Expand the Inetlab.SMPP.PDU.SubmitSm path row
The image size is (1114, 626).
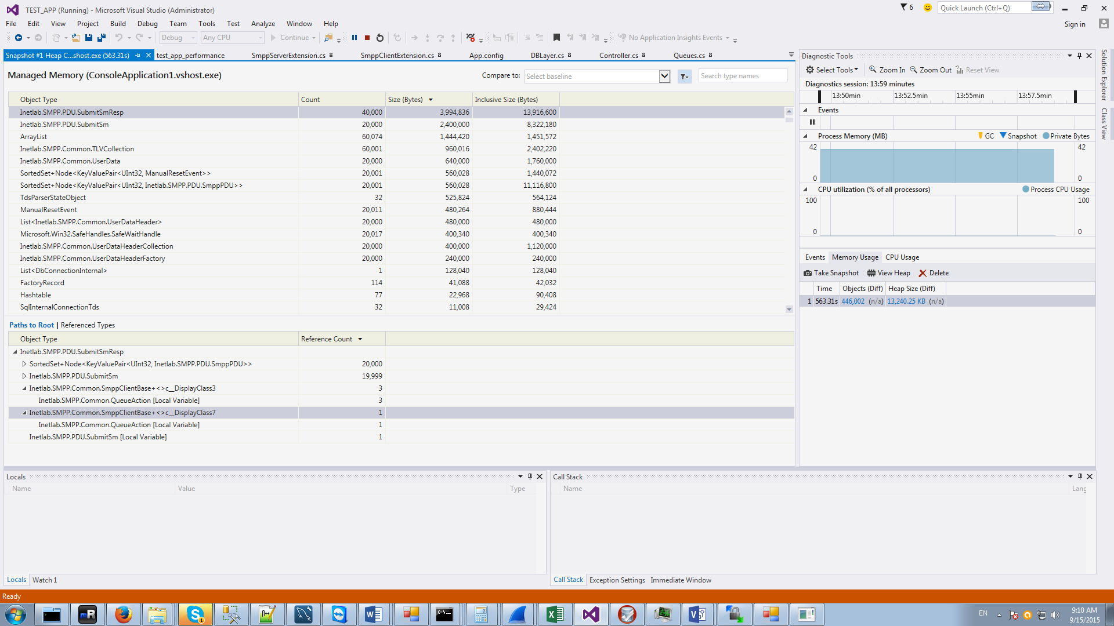[24, 376]
